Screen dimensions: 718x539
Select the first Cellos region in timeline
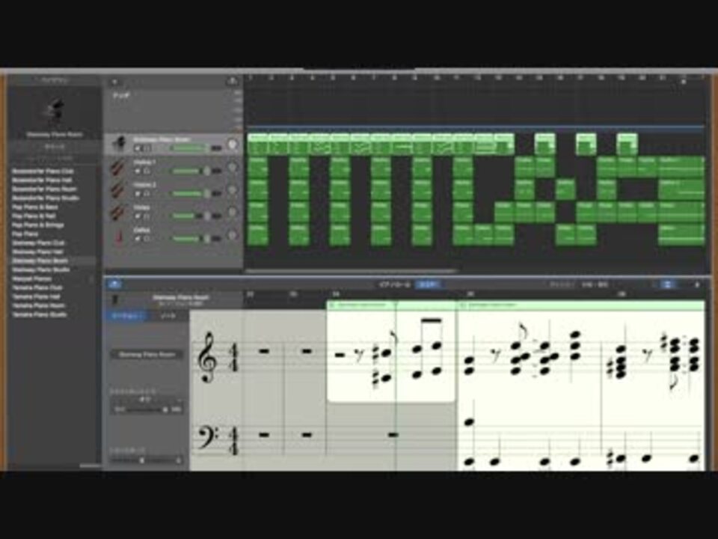pyautogui.click(x=257, y=234)
